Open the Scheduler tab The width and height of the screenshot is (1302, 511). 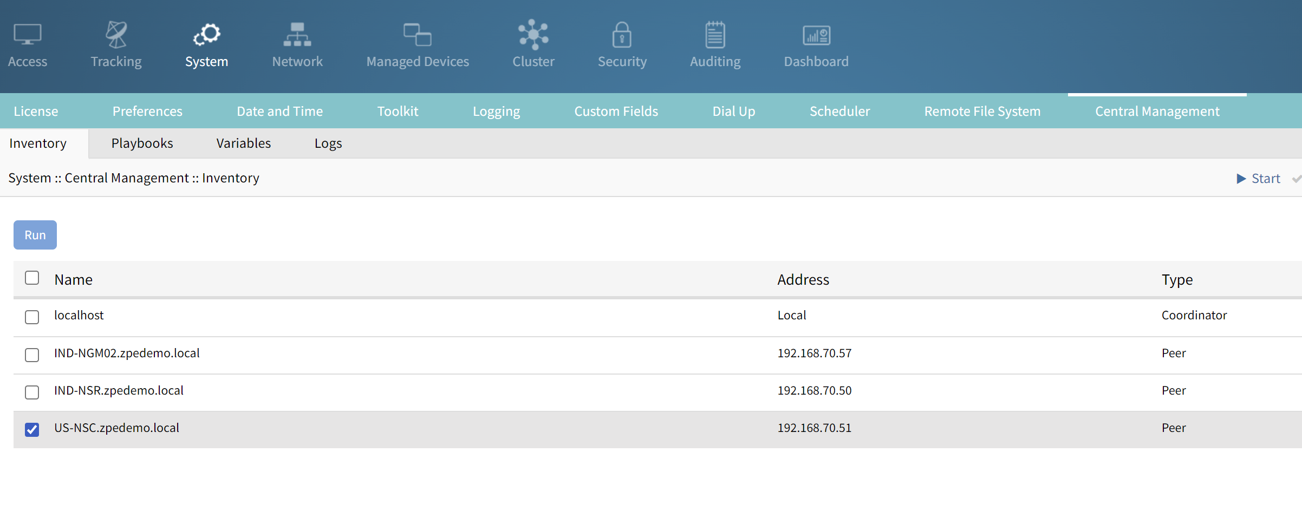[x=839, y=111]
